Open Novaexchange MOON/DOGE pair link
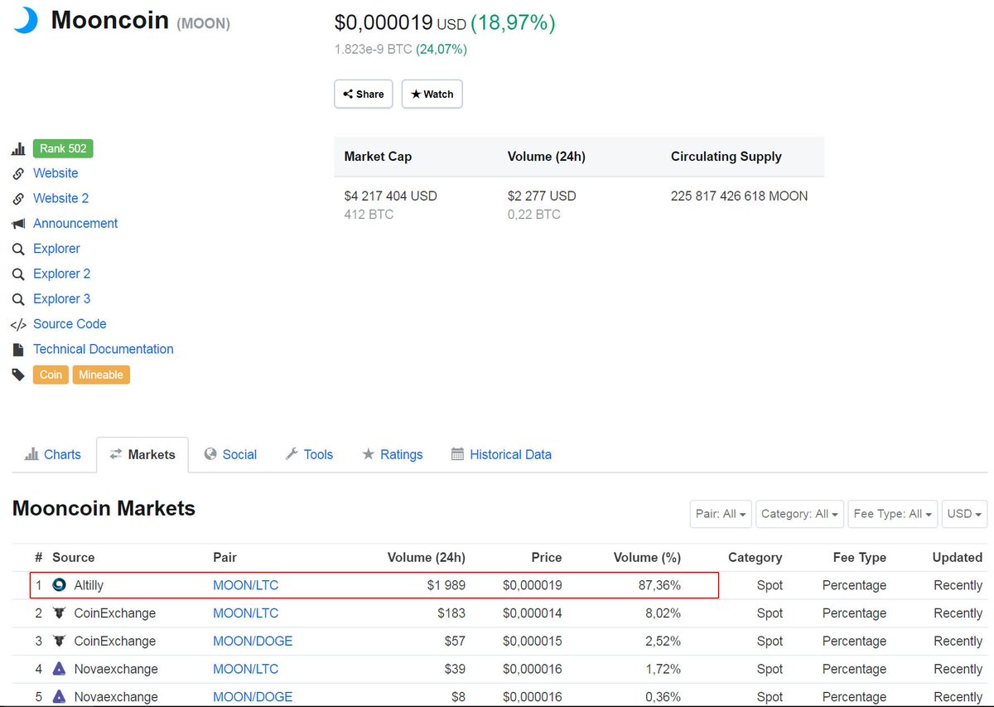Image resolution: width=994 pixels, height=707 pixels. 253,697
